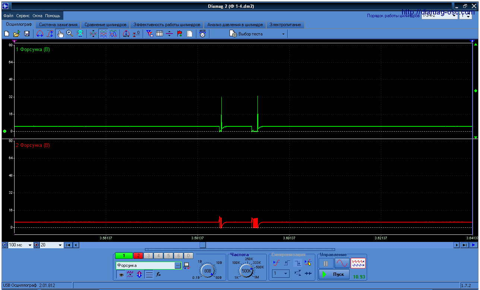Click the red flag marker icon
480x290 pixels.
pyautogui.click(x=180, y=34)
